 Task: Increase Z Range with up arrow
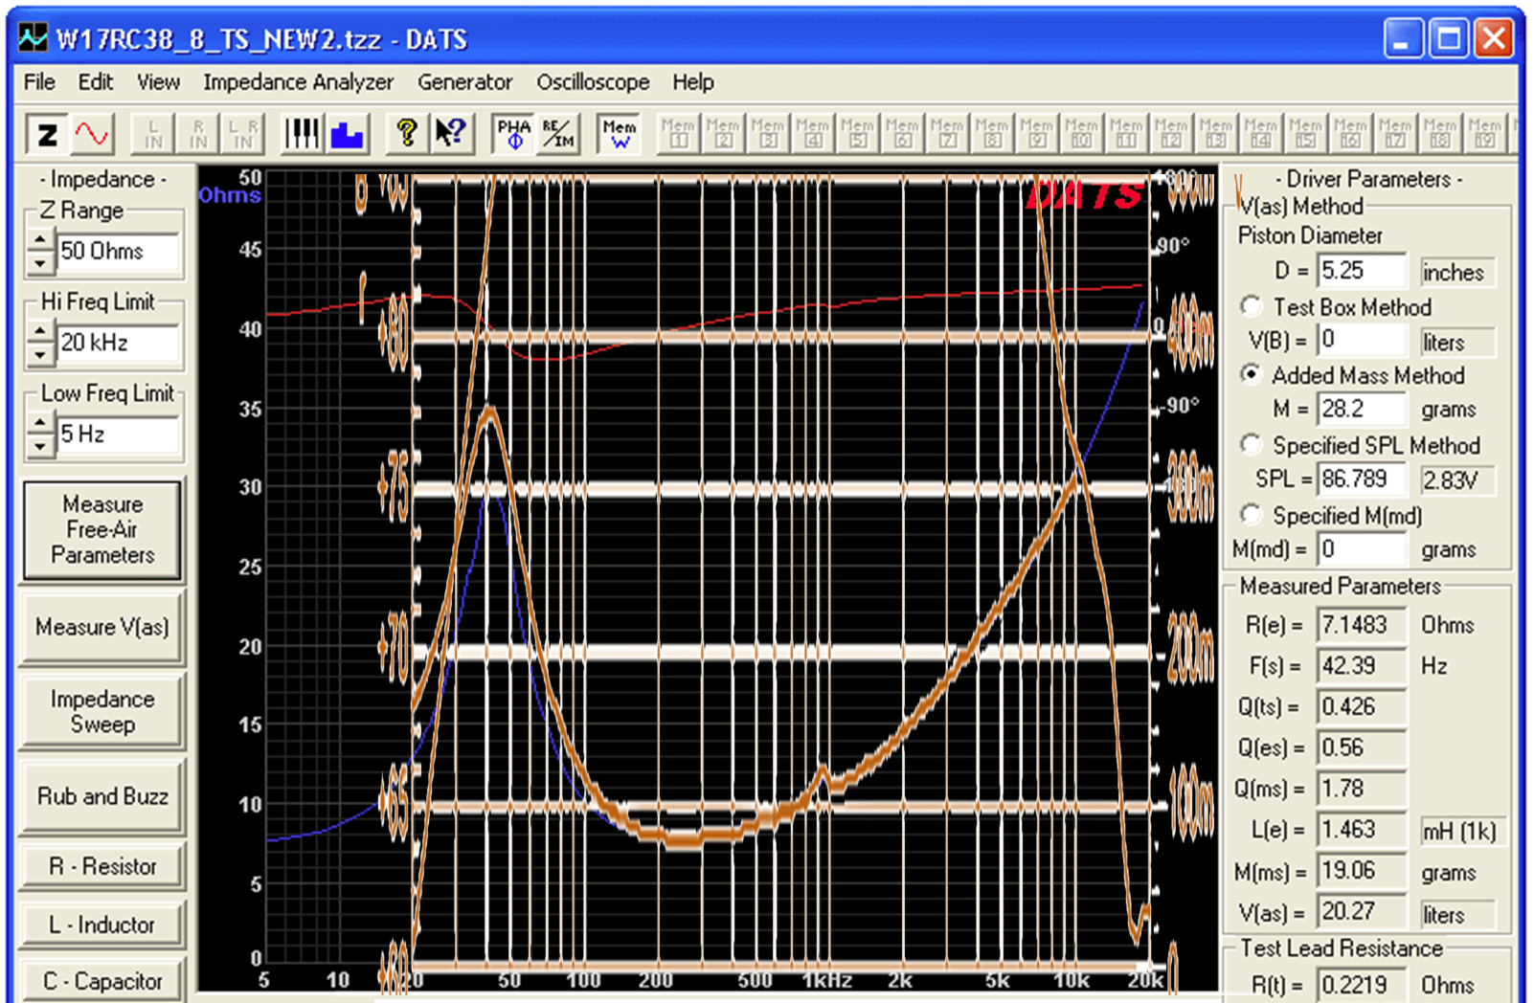[x=39, y=240]
